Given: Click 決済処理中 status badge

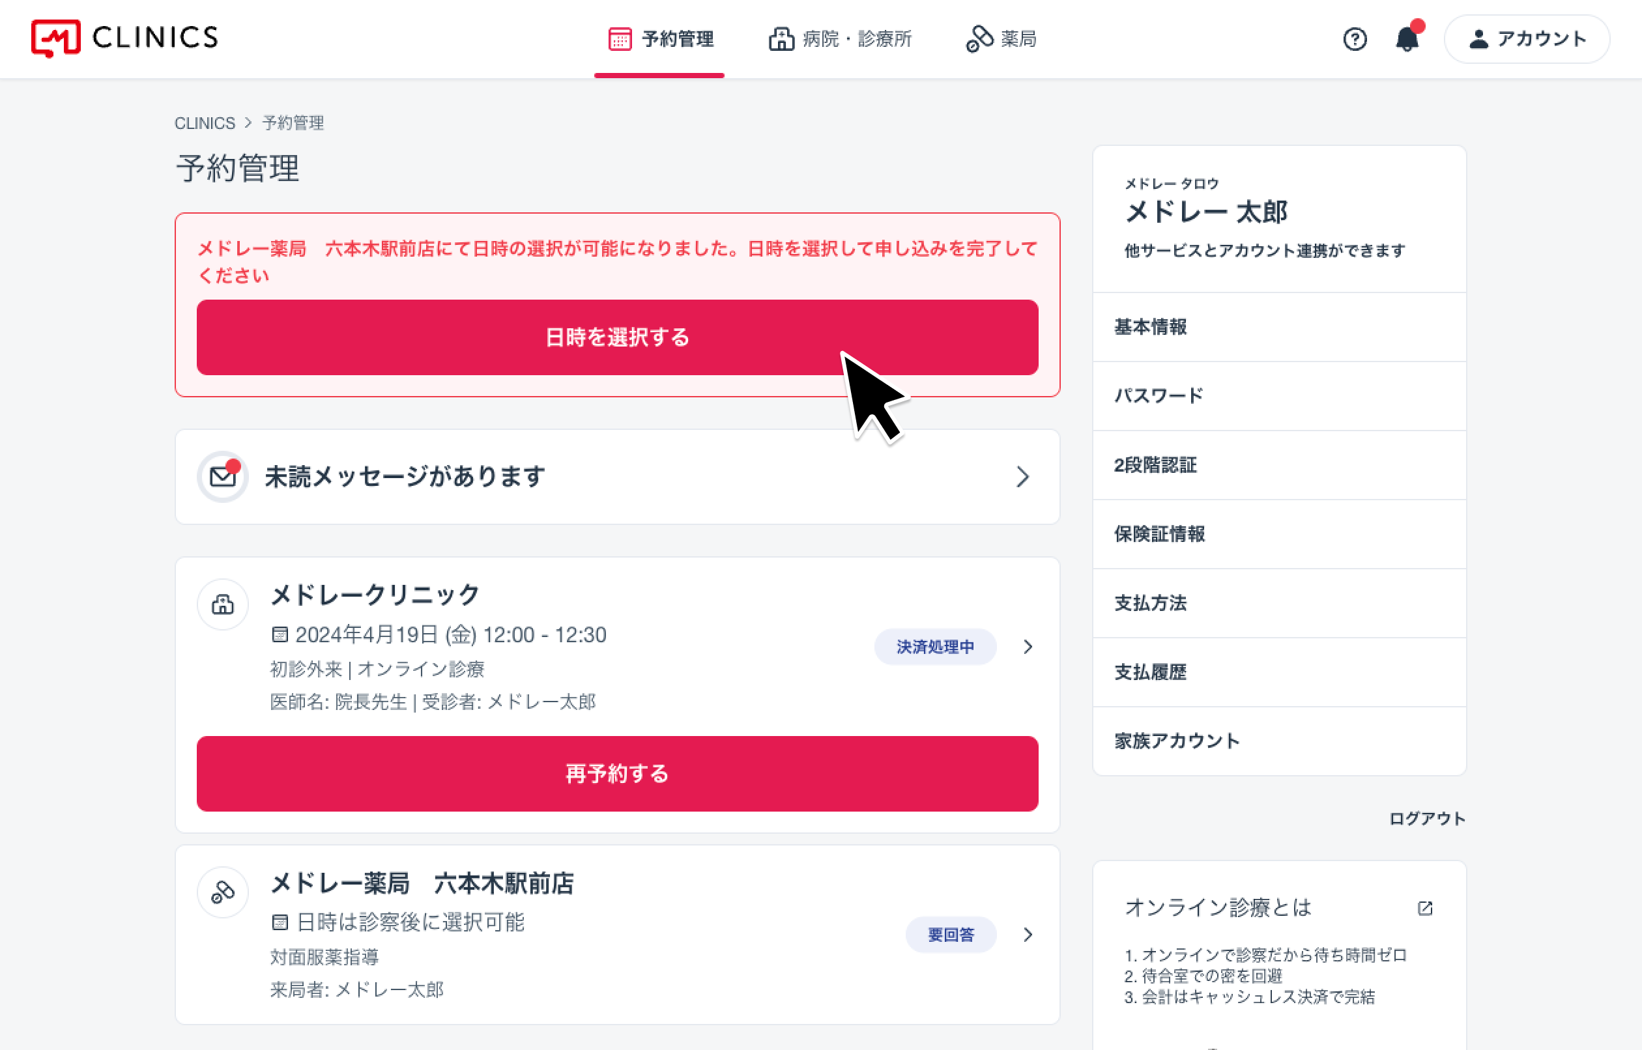Looking at the screenshot, I should tap(935, 646).
